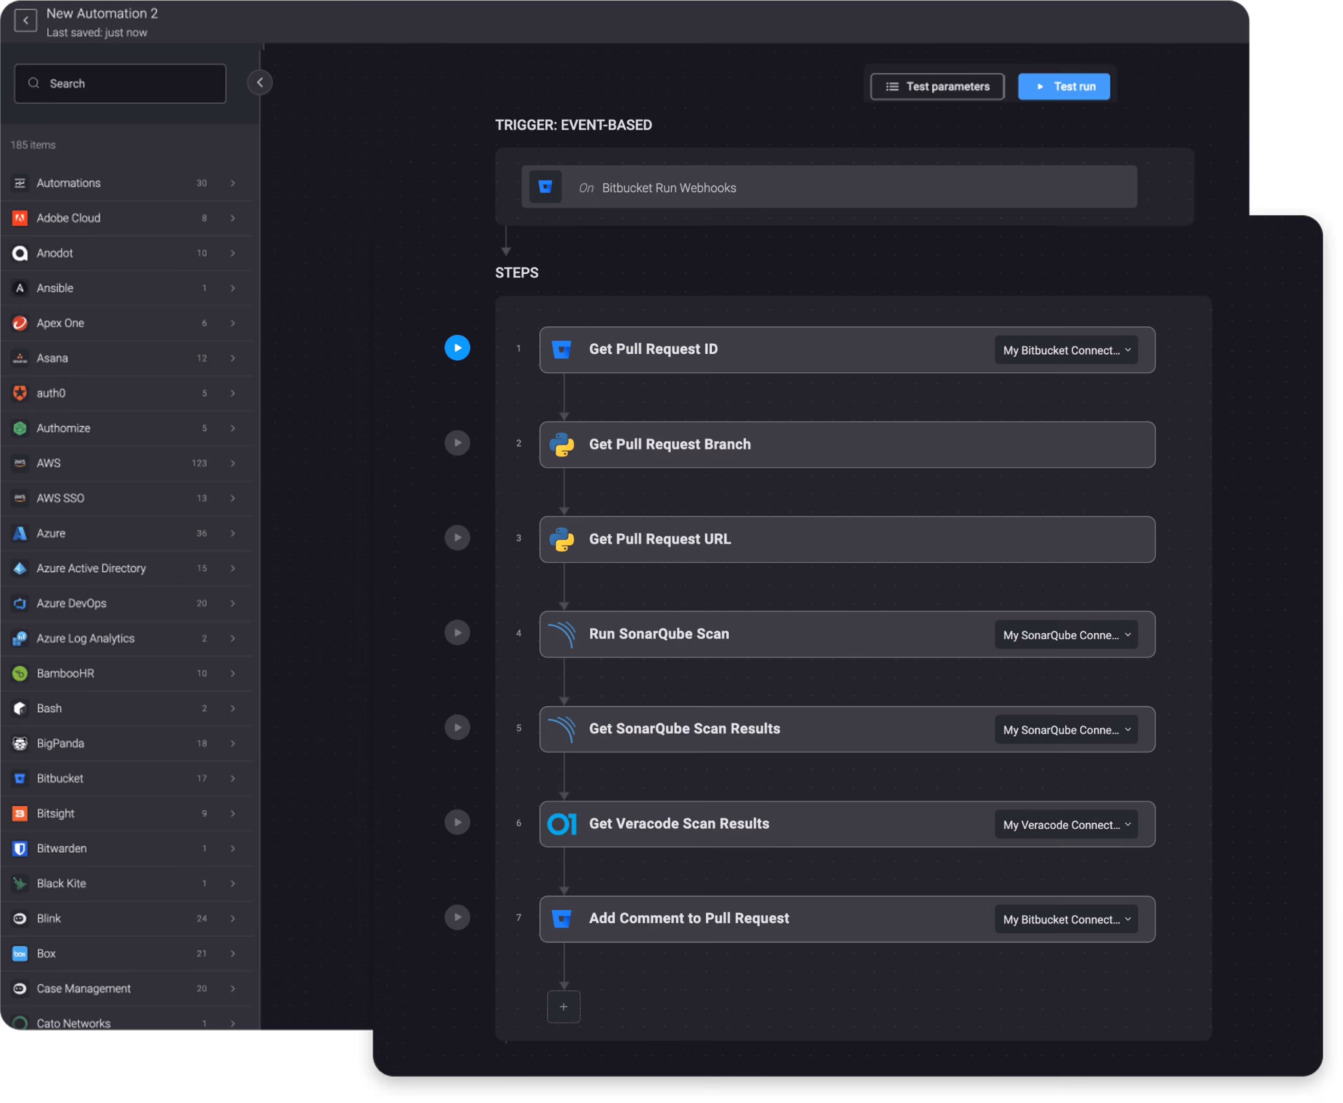Click the New Automation 2 title

102,13
